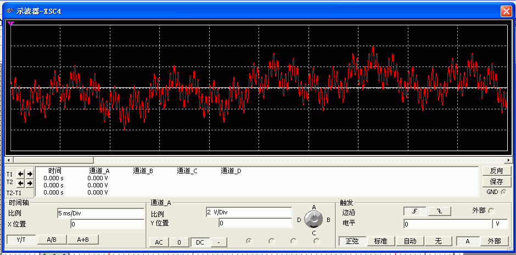Click the 保存 save button
This screenshot has height=255, width=516.
click(x=496, y=181)
